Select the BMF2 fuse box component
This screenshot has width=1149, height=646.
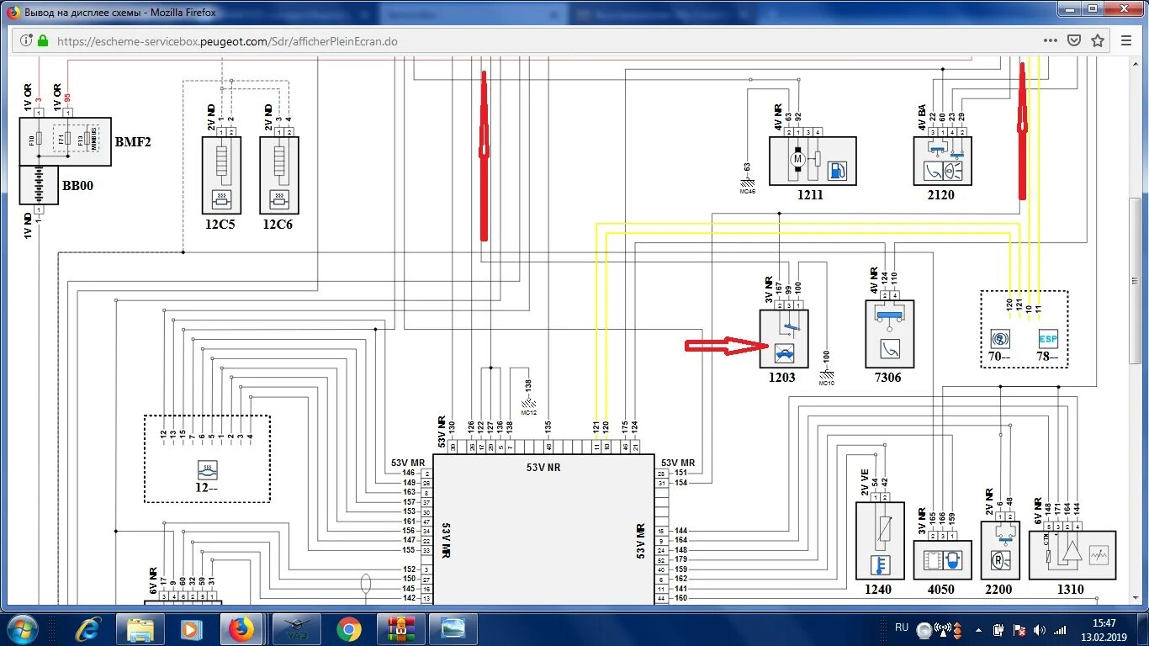coord(65,141)
